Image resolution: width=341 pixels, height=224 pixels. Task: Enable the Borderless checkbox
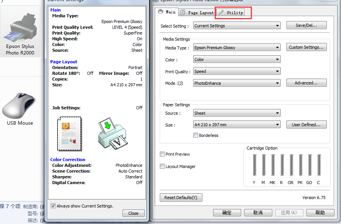(196, 135)
